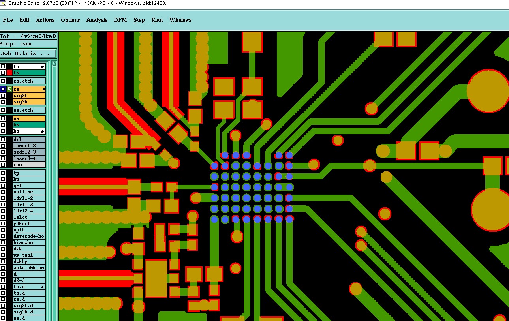
Task: Toggle the 'ts' layer checkbox
Action: tap(3, 73)
